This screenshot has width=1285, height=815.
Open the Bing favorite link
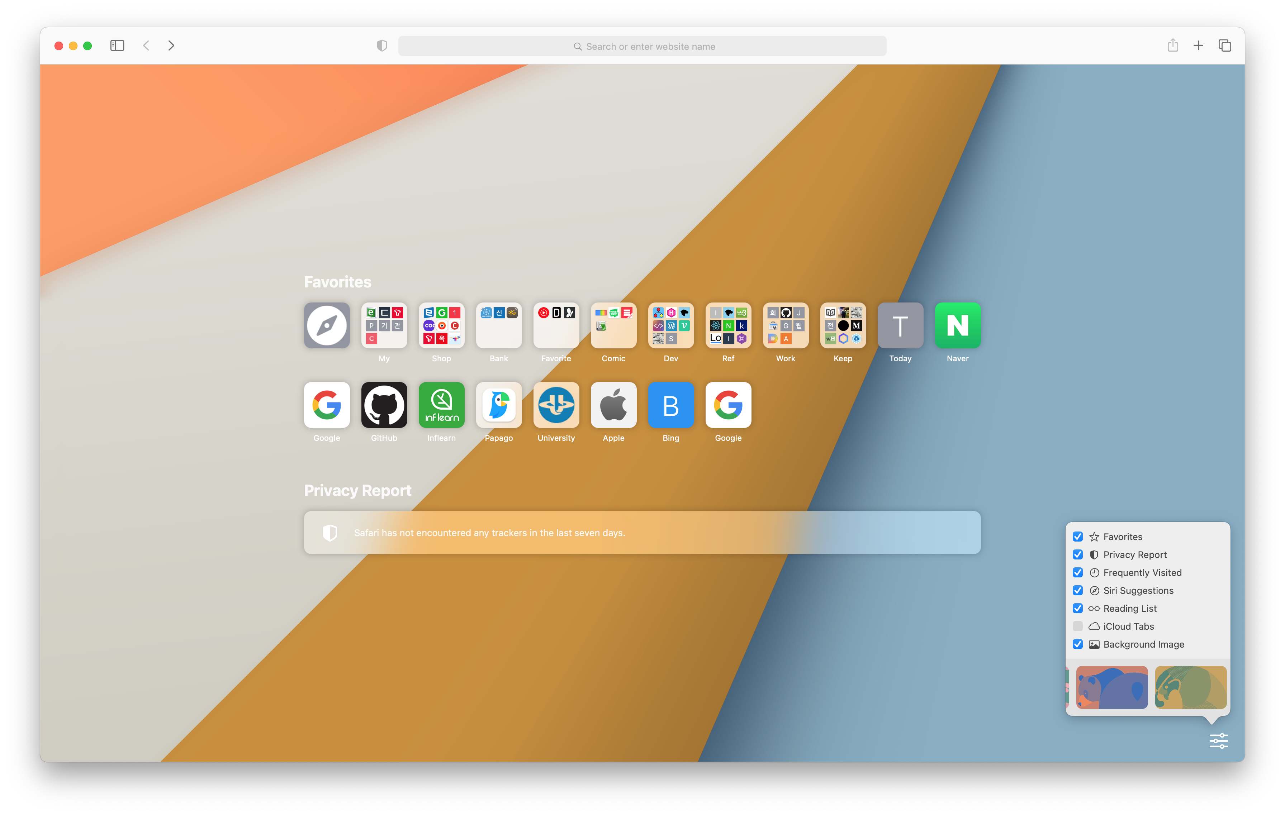[x=671, y=405]
